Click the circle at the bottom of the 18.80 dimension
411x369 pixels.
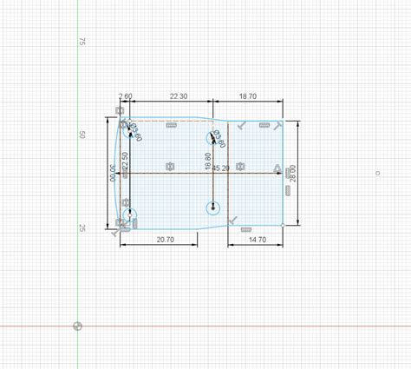tap(213, 208)
